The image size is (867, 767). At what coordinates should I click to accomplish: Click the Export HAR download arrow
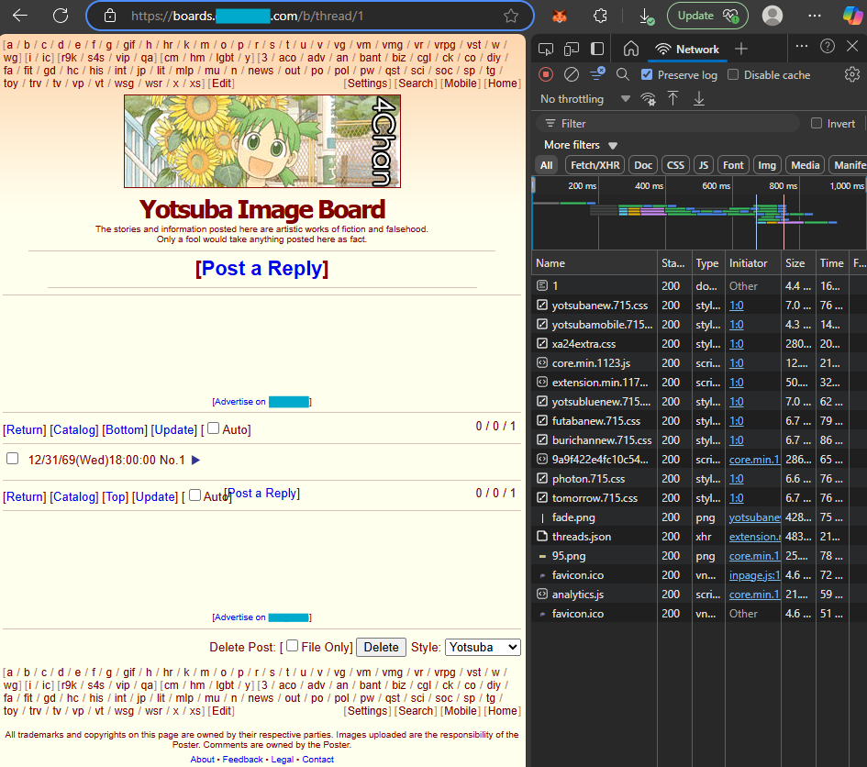click(x=698, y=99)
